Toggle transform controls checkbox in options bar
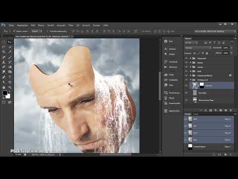This screenshot has width=238, height=179. [x=47, y=31]
